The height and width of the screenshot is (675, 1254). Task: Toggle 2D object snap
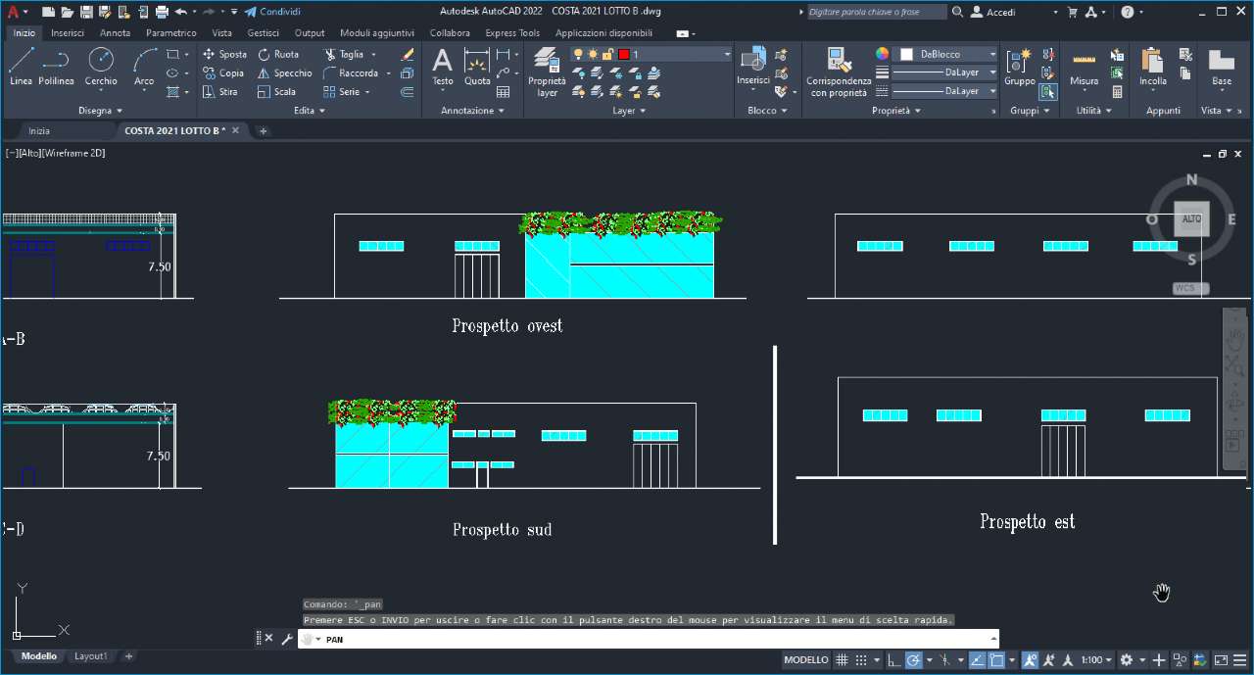996,660
